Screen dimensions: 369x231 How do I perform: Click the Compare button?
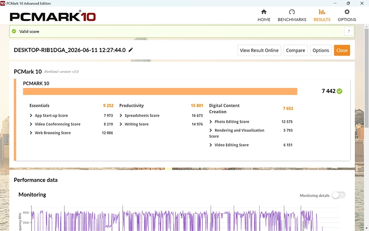tap(295, 50)
